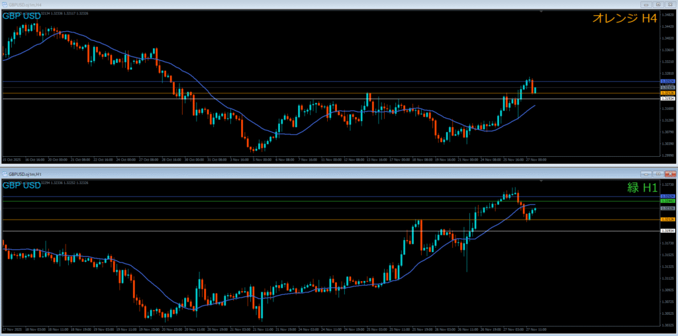Click the chart icon in the H4 window title bar
This screenshot has width=678, height=336.
5,3
